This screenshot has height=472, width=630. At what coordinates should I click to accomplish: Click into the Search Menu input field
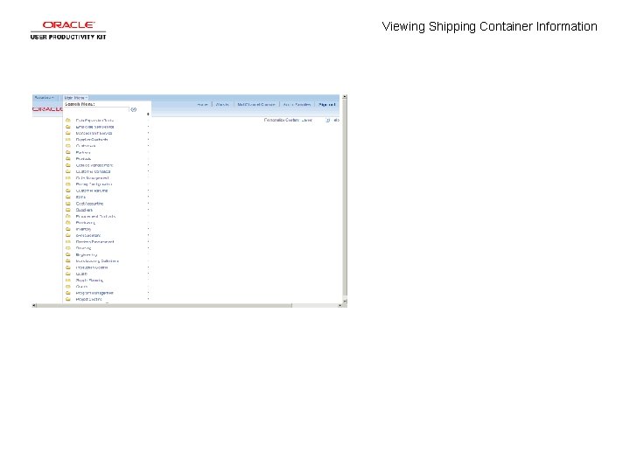pyautogui.click(x=96, y=109)
